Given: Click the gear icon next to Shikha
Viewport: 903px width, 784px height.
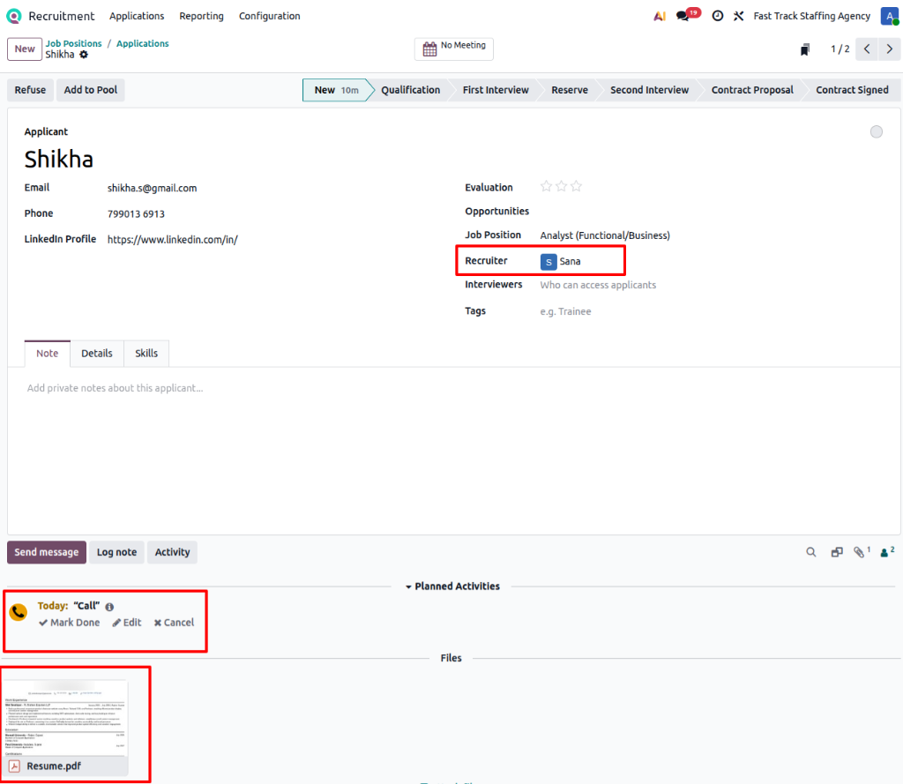Looking at the screenshot, I should point(84,55).
